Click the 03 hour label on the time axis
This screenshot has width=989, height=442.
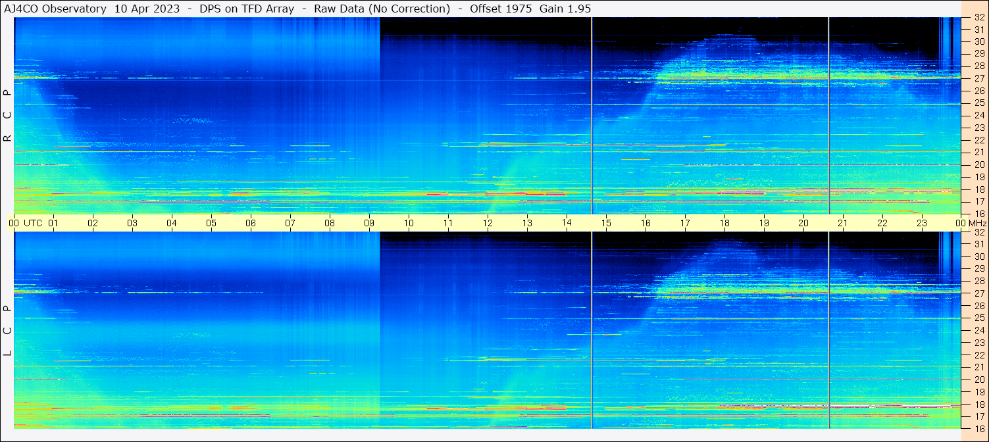(x=132, y=223)
